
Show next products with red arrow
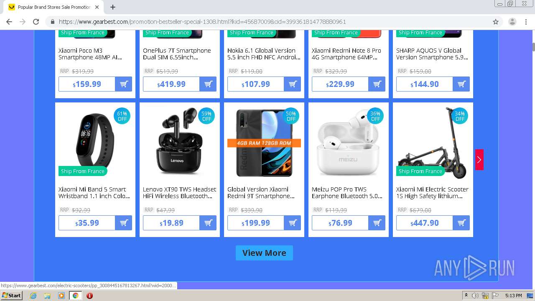[479, 160]
